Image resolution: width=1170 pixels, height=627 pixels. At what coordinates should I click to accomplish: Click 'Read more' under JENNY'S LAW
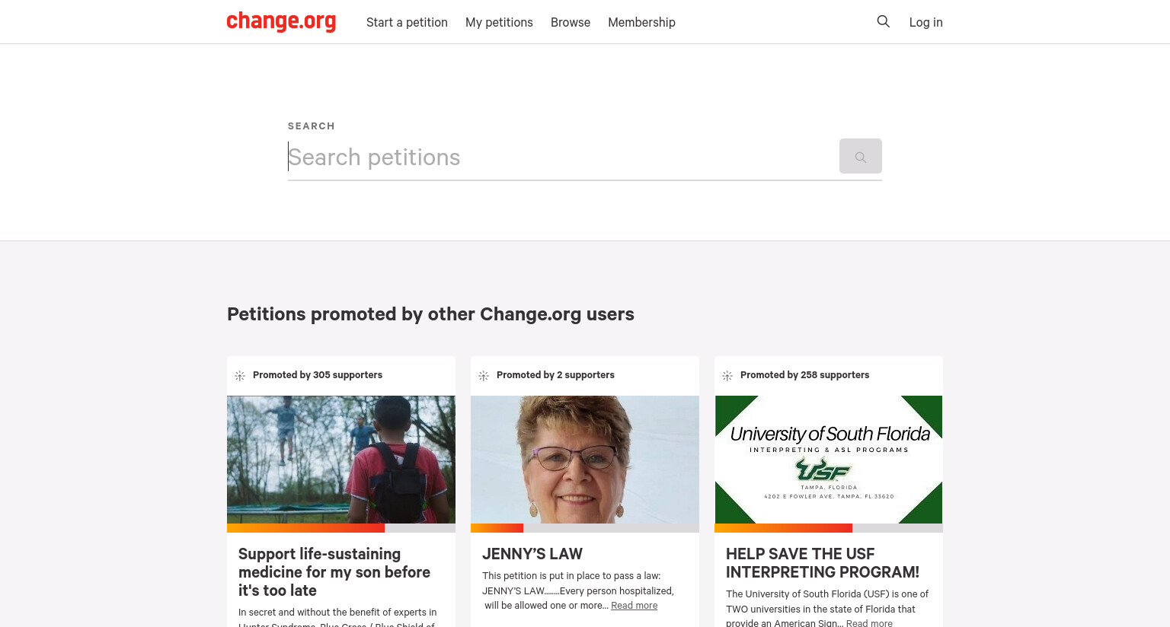click(634, 606)
